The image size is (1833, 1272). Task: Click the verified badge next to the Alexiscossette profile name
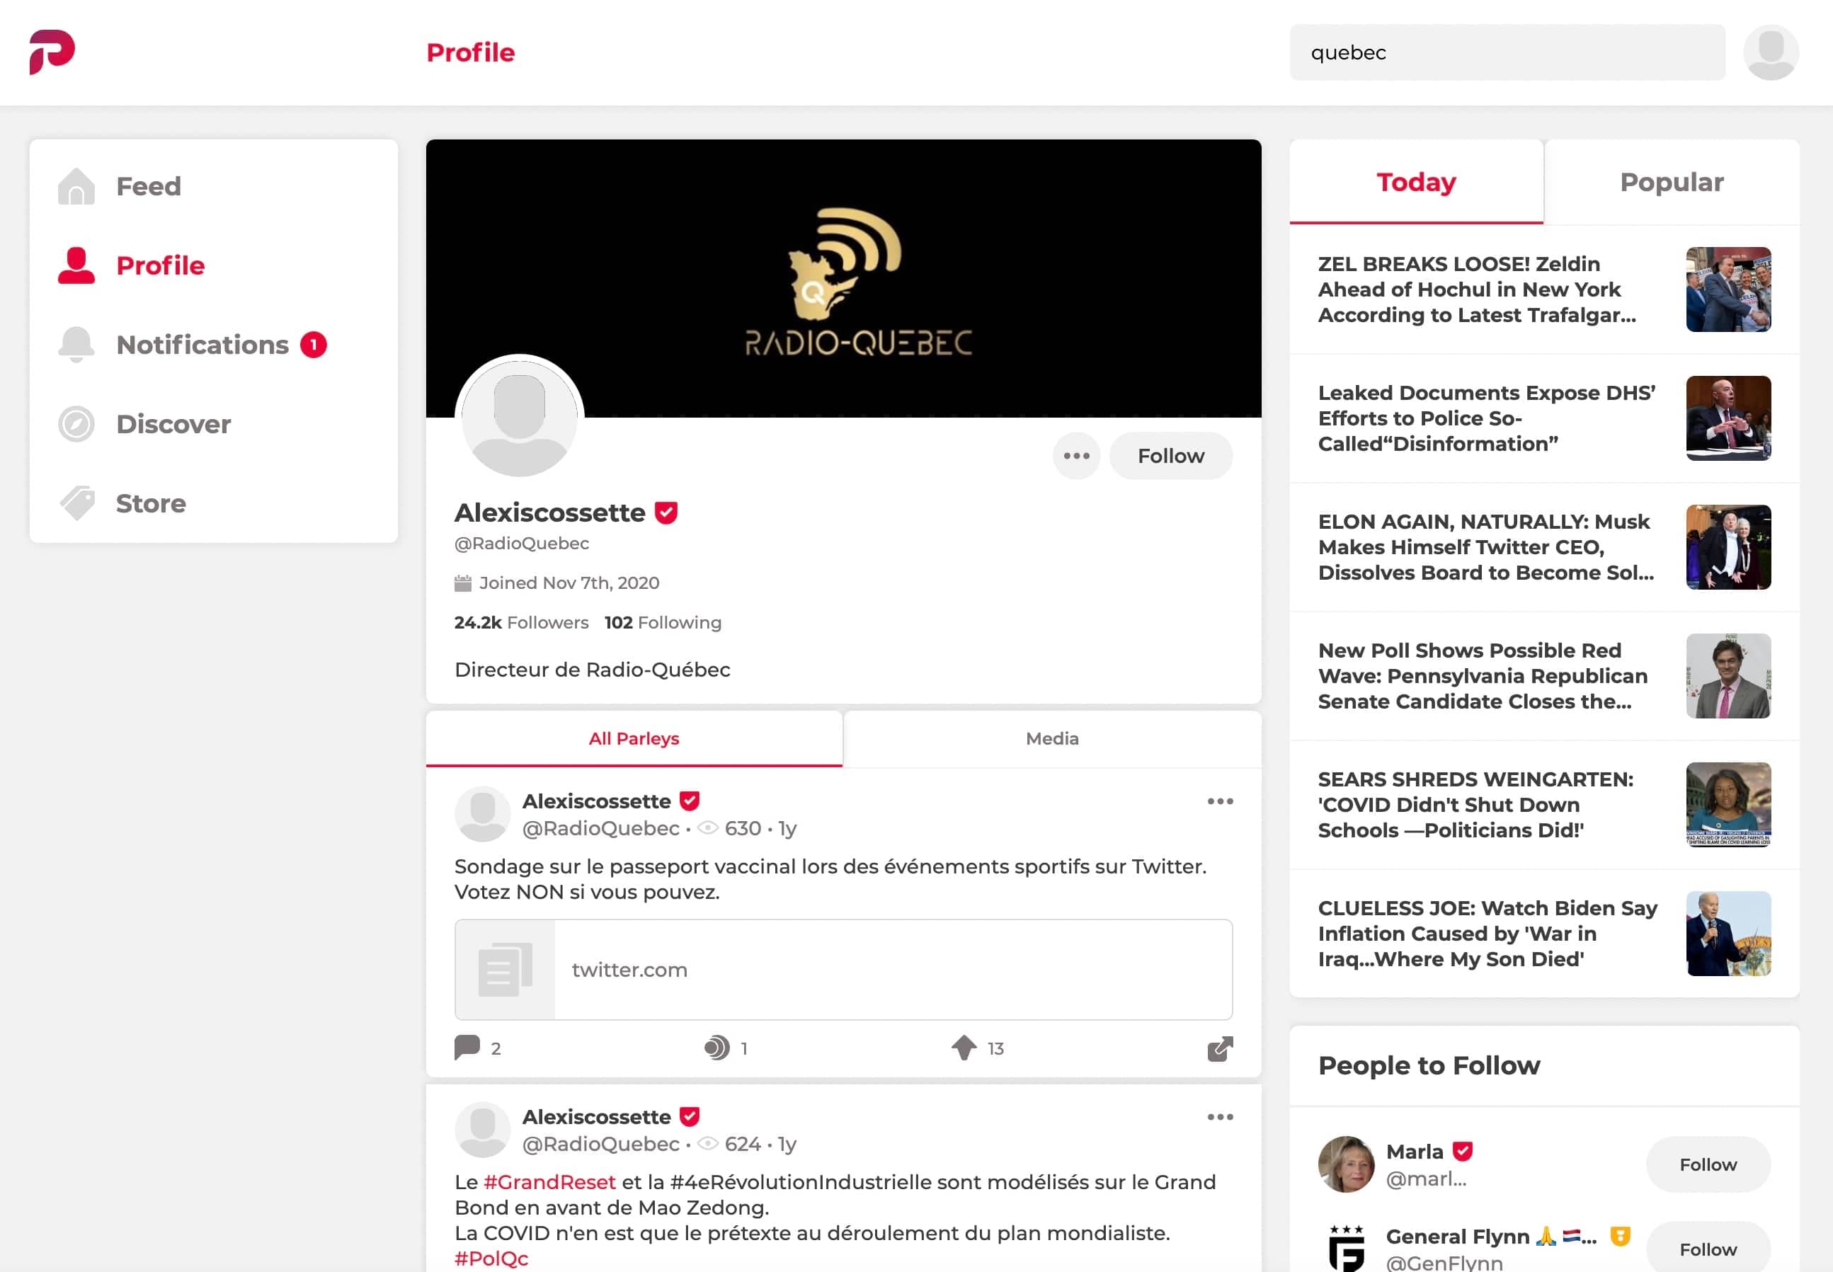pos(666,512)
